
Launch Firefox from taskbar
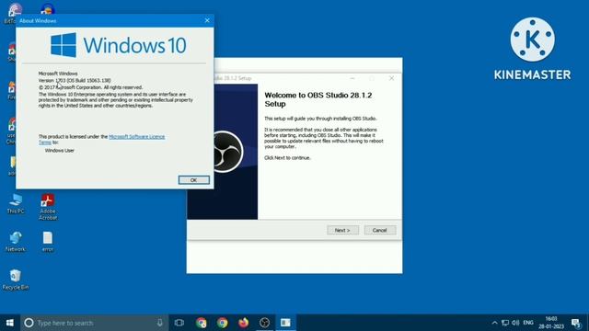243,323
